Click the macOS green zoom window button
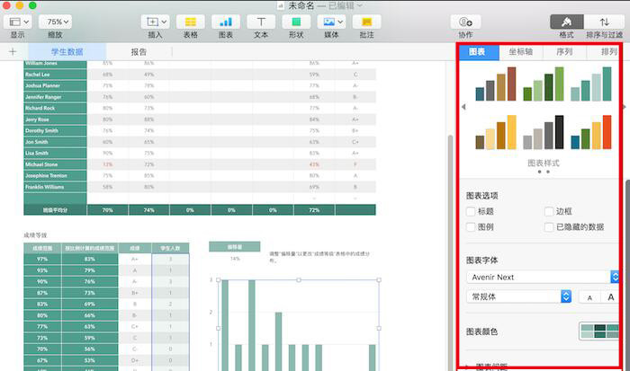 coord(33,5)
